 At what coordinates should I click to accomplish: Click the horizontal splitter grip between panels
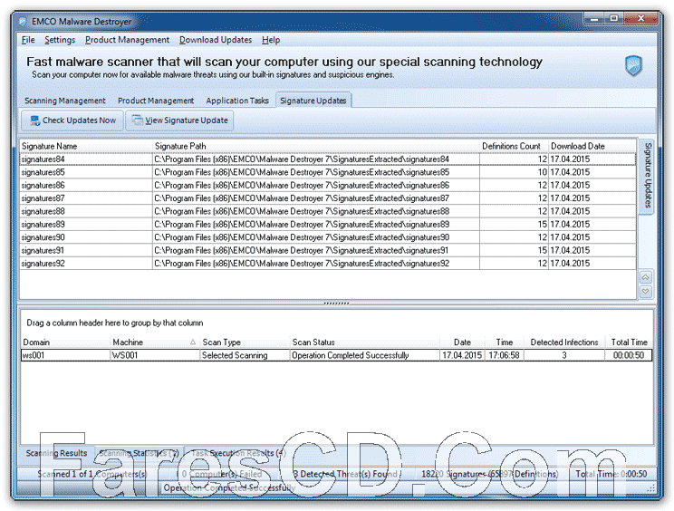[336, 304]
